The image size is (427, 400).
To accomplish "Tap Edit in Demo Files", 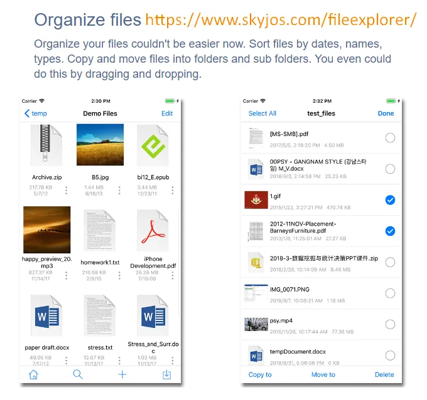I will click(x=167, y=113).
